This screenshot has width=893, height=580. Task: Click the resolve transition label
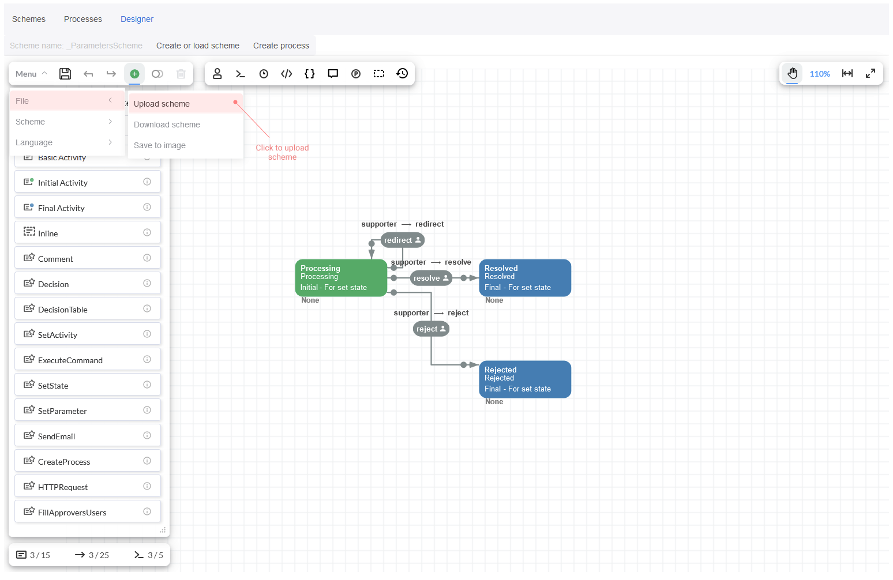(x=431, y=278)
